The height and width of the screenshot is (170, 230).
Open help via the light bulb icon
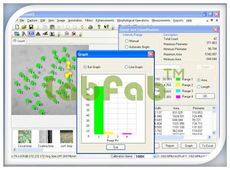point(99,27)
